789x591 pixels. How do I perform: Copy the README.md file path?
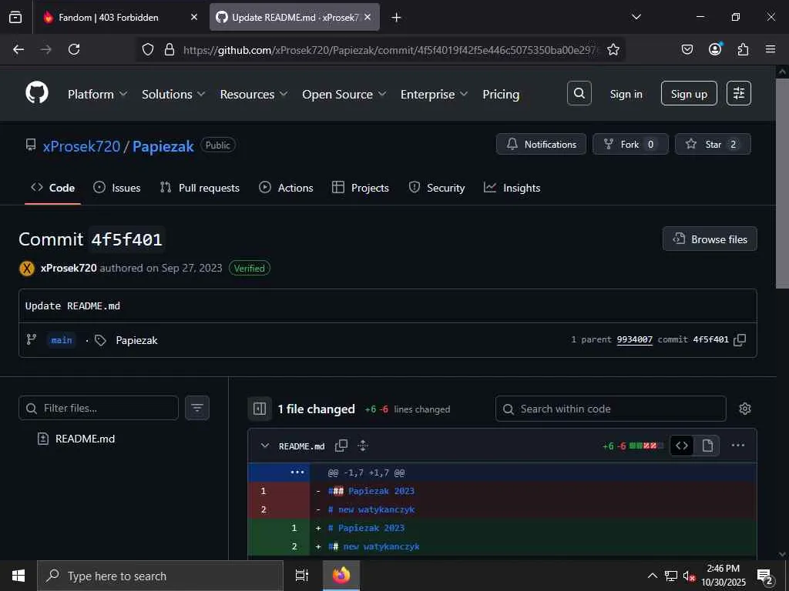coord(341,446)
